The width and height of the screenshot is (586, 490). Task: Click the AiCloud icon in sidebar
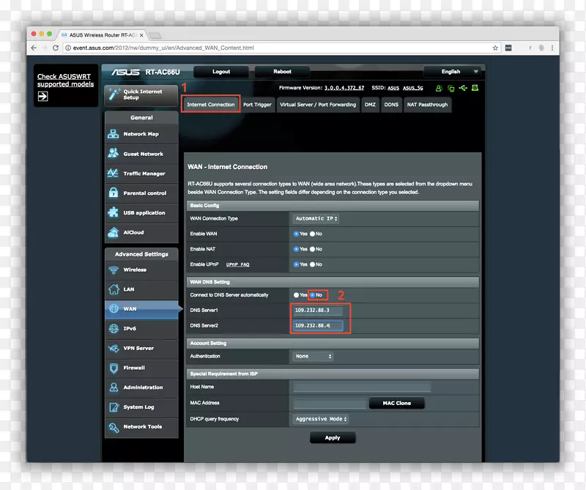click(x=114, y=232)
